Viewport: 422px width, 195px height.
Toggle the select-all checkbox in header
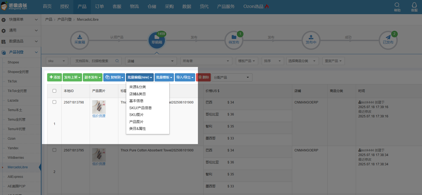click(54, 91)
